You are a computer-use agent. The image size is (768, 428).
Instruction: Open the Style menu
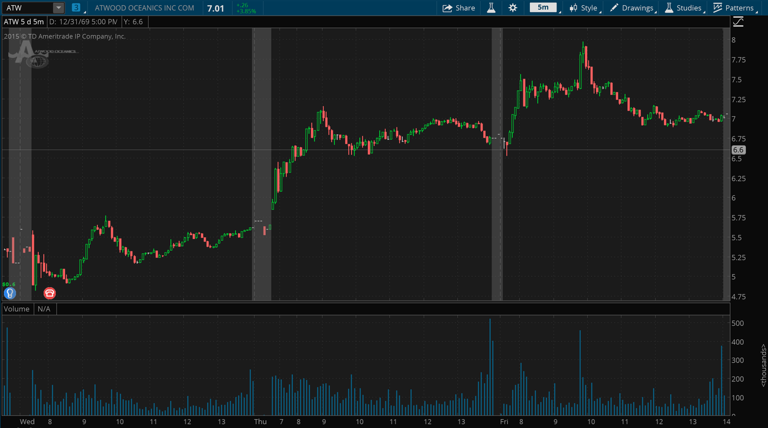pyautogui.click(x=582, y=8)
